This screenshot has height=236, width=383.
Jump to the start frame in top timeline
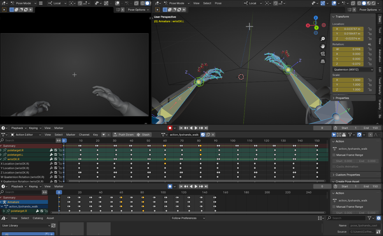181,128
